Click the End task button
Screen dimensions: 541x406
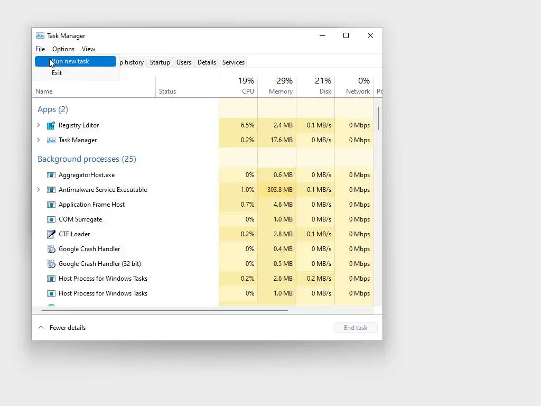coord(356,328)
